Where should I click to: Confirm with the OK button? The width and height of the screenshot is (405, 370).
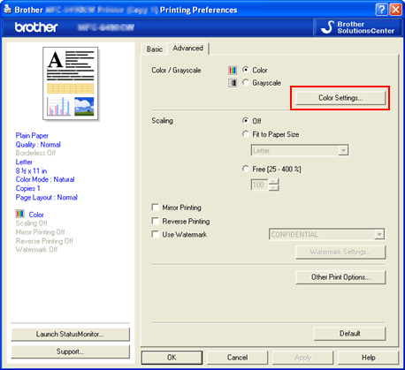[x=172, y=358]
